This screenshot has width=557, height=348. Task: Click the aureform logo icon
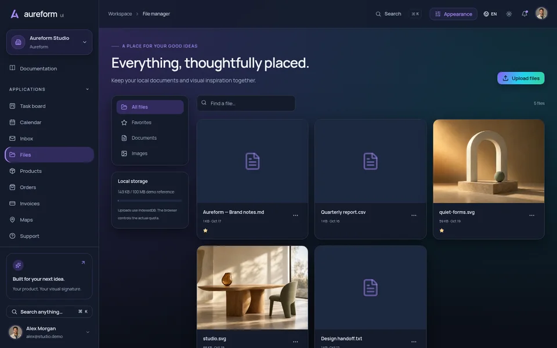15,14
